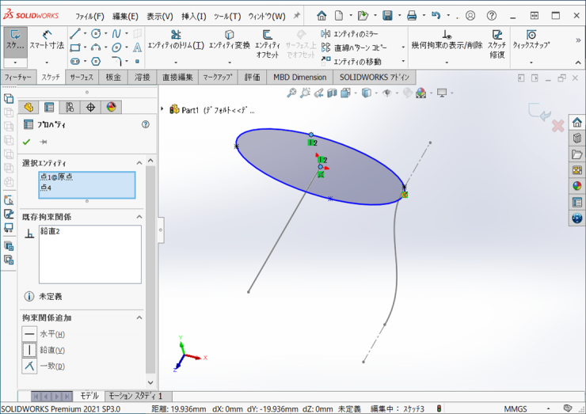
Task: Toggle the pushpin to keep the property panel visible
Action: click(44, 142)
